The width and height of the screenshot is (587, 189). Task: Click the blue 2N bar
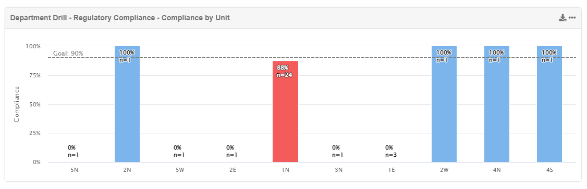127,104
